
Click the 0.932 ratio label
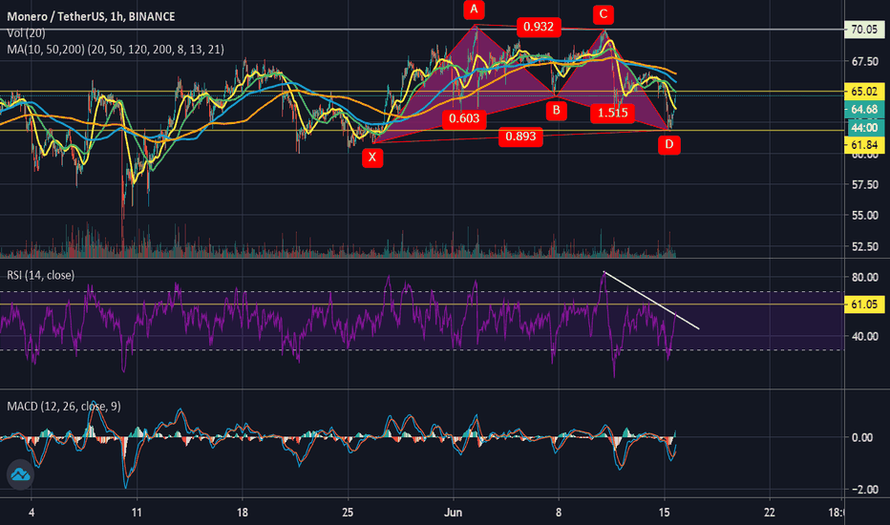click(x=539, y=27)
